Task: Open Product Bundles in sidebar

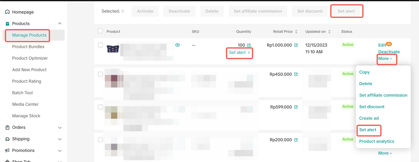Action: [28, 47]
